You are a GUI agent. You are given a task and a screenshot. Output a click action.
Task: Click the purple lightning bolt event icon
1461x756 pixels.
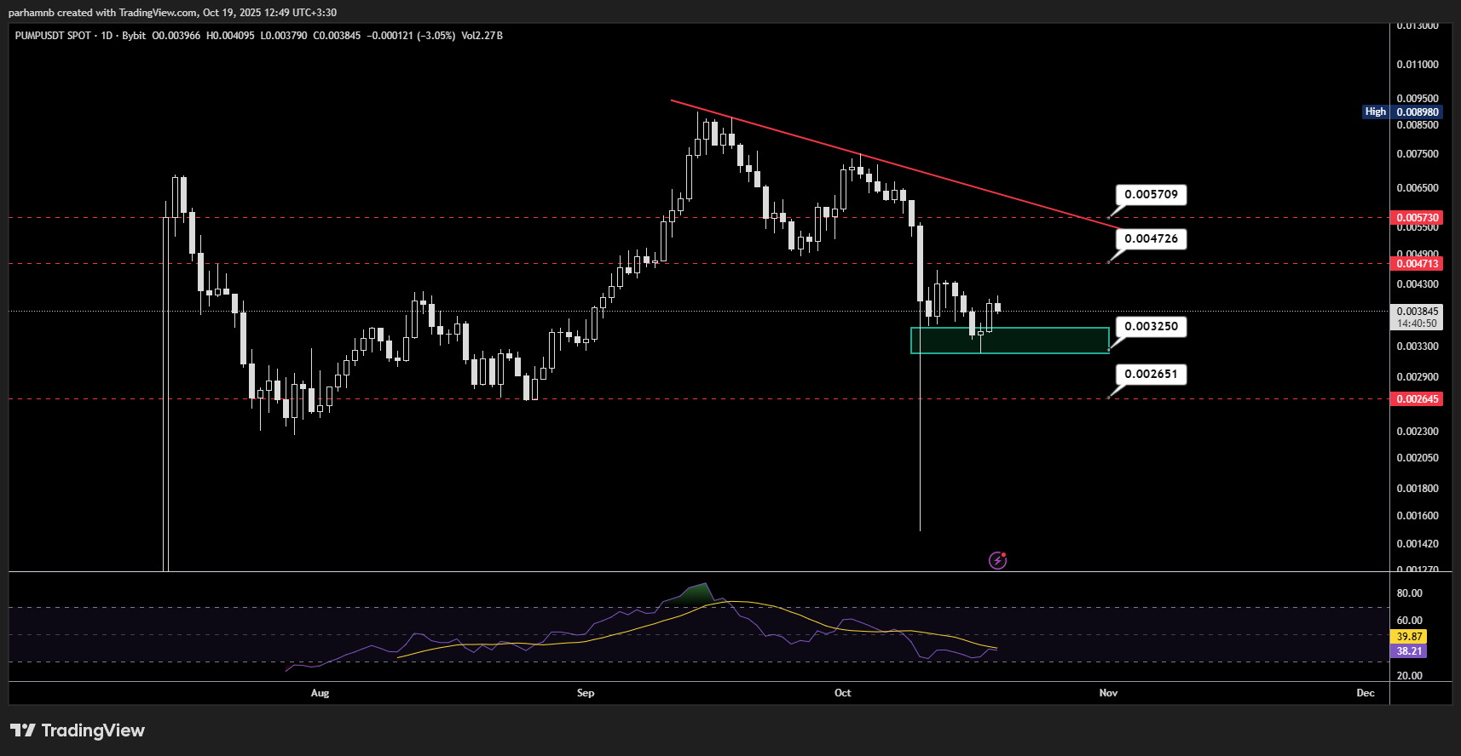[x=997, y=560]
